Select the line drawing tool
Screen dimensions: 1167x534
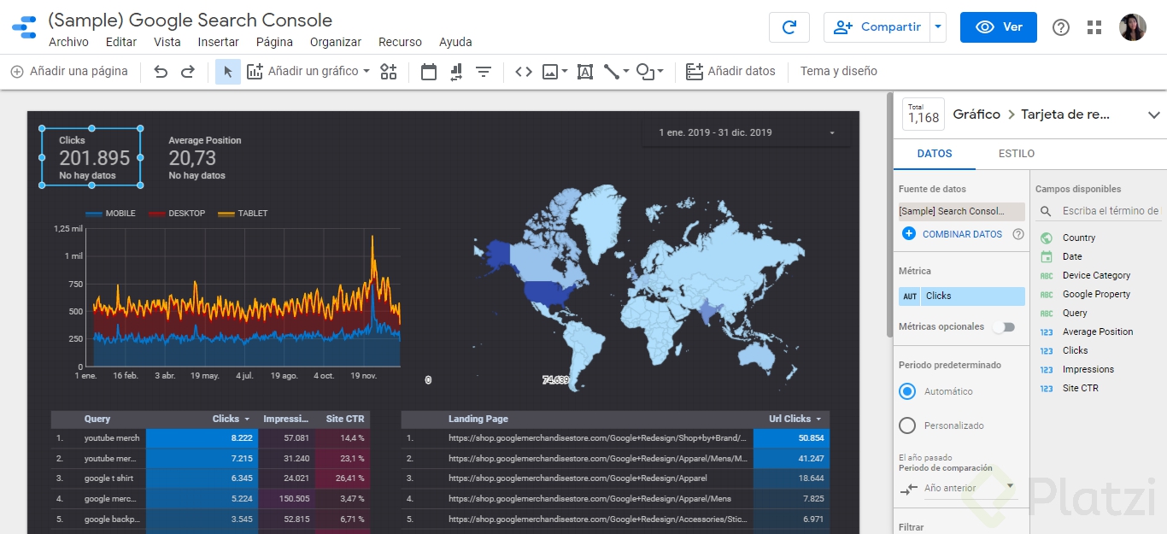tap(609, 71)
